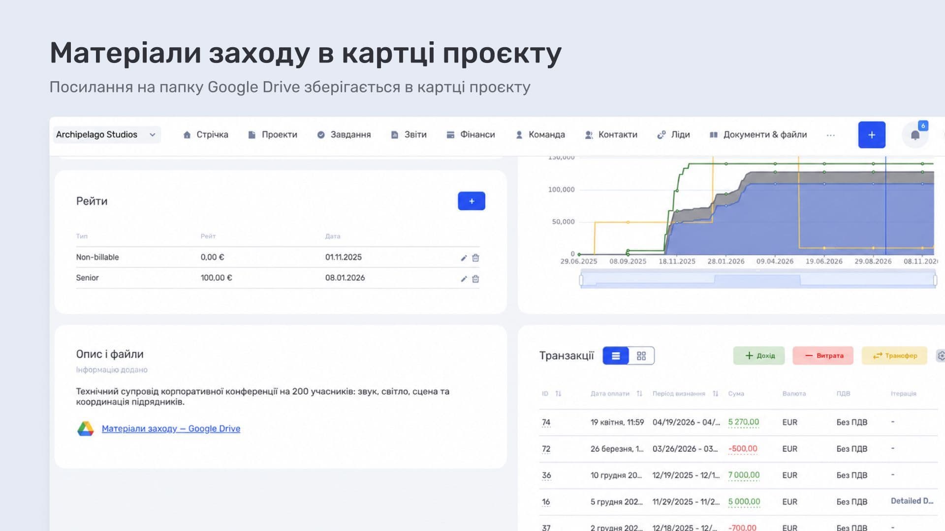Go to the Стрічка feed tab
The width and height of the screenshot is (945, 531).
point(206,135)
